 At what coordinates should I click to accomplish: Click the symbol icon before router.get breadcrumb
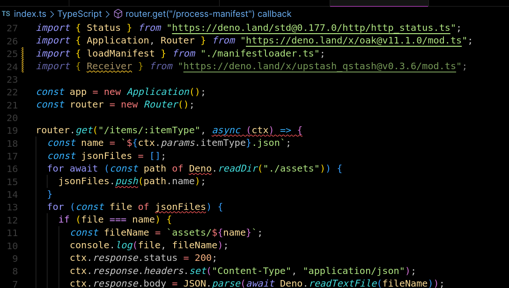(x=119, y=14)
